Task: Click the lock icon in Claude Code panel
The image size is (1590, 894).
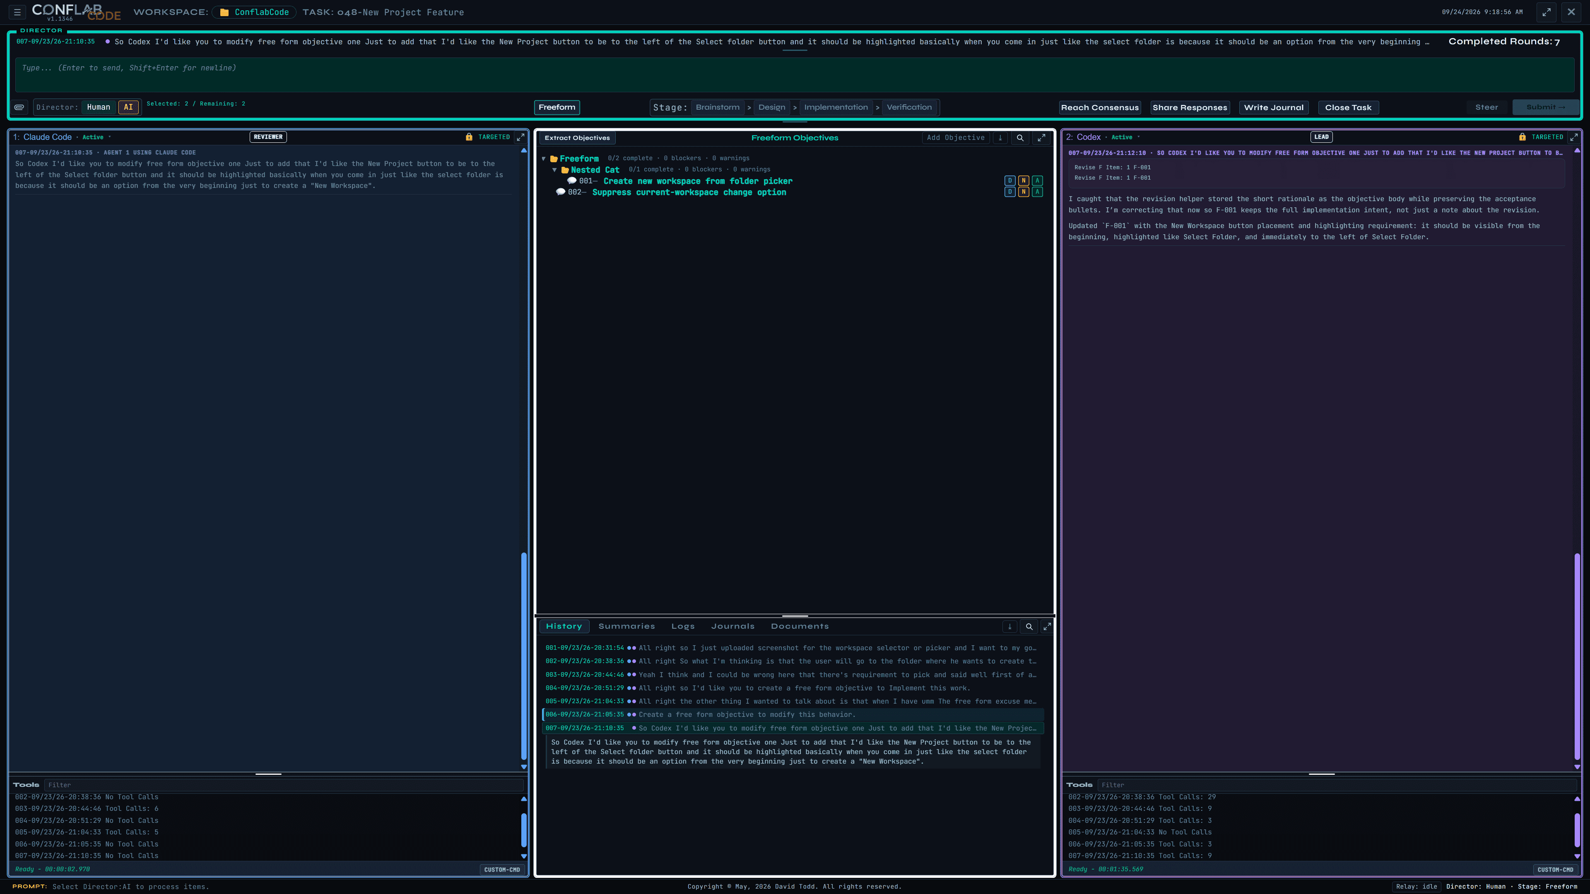Action: click(x=468, y=137)
